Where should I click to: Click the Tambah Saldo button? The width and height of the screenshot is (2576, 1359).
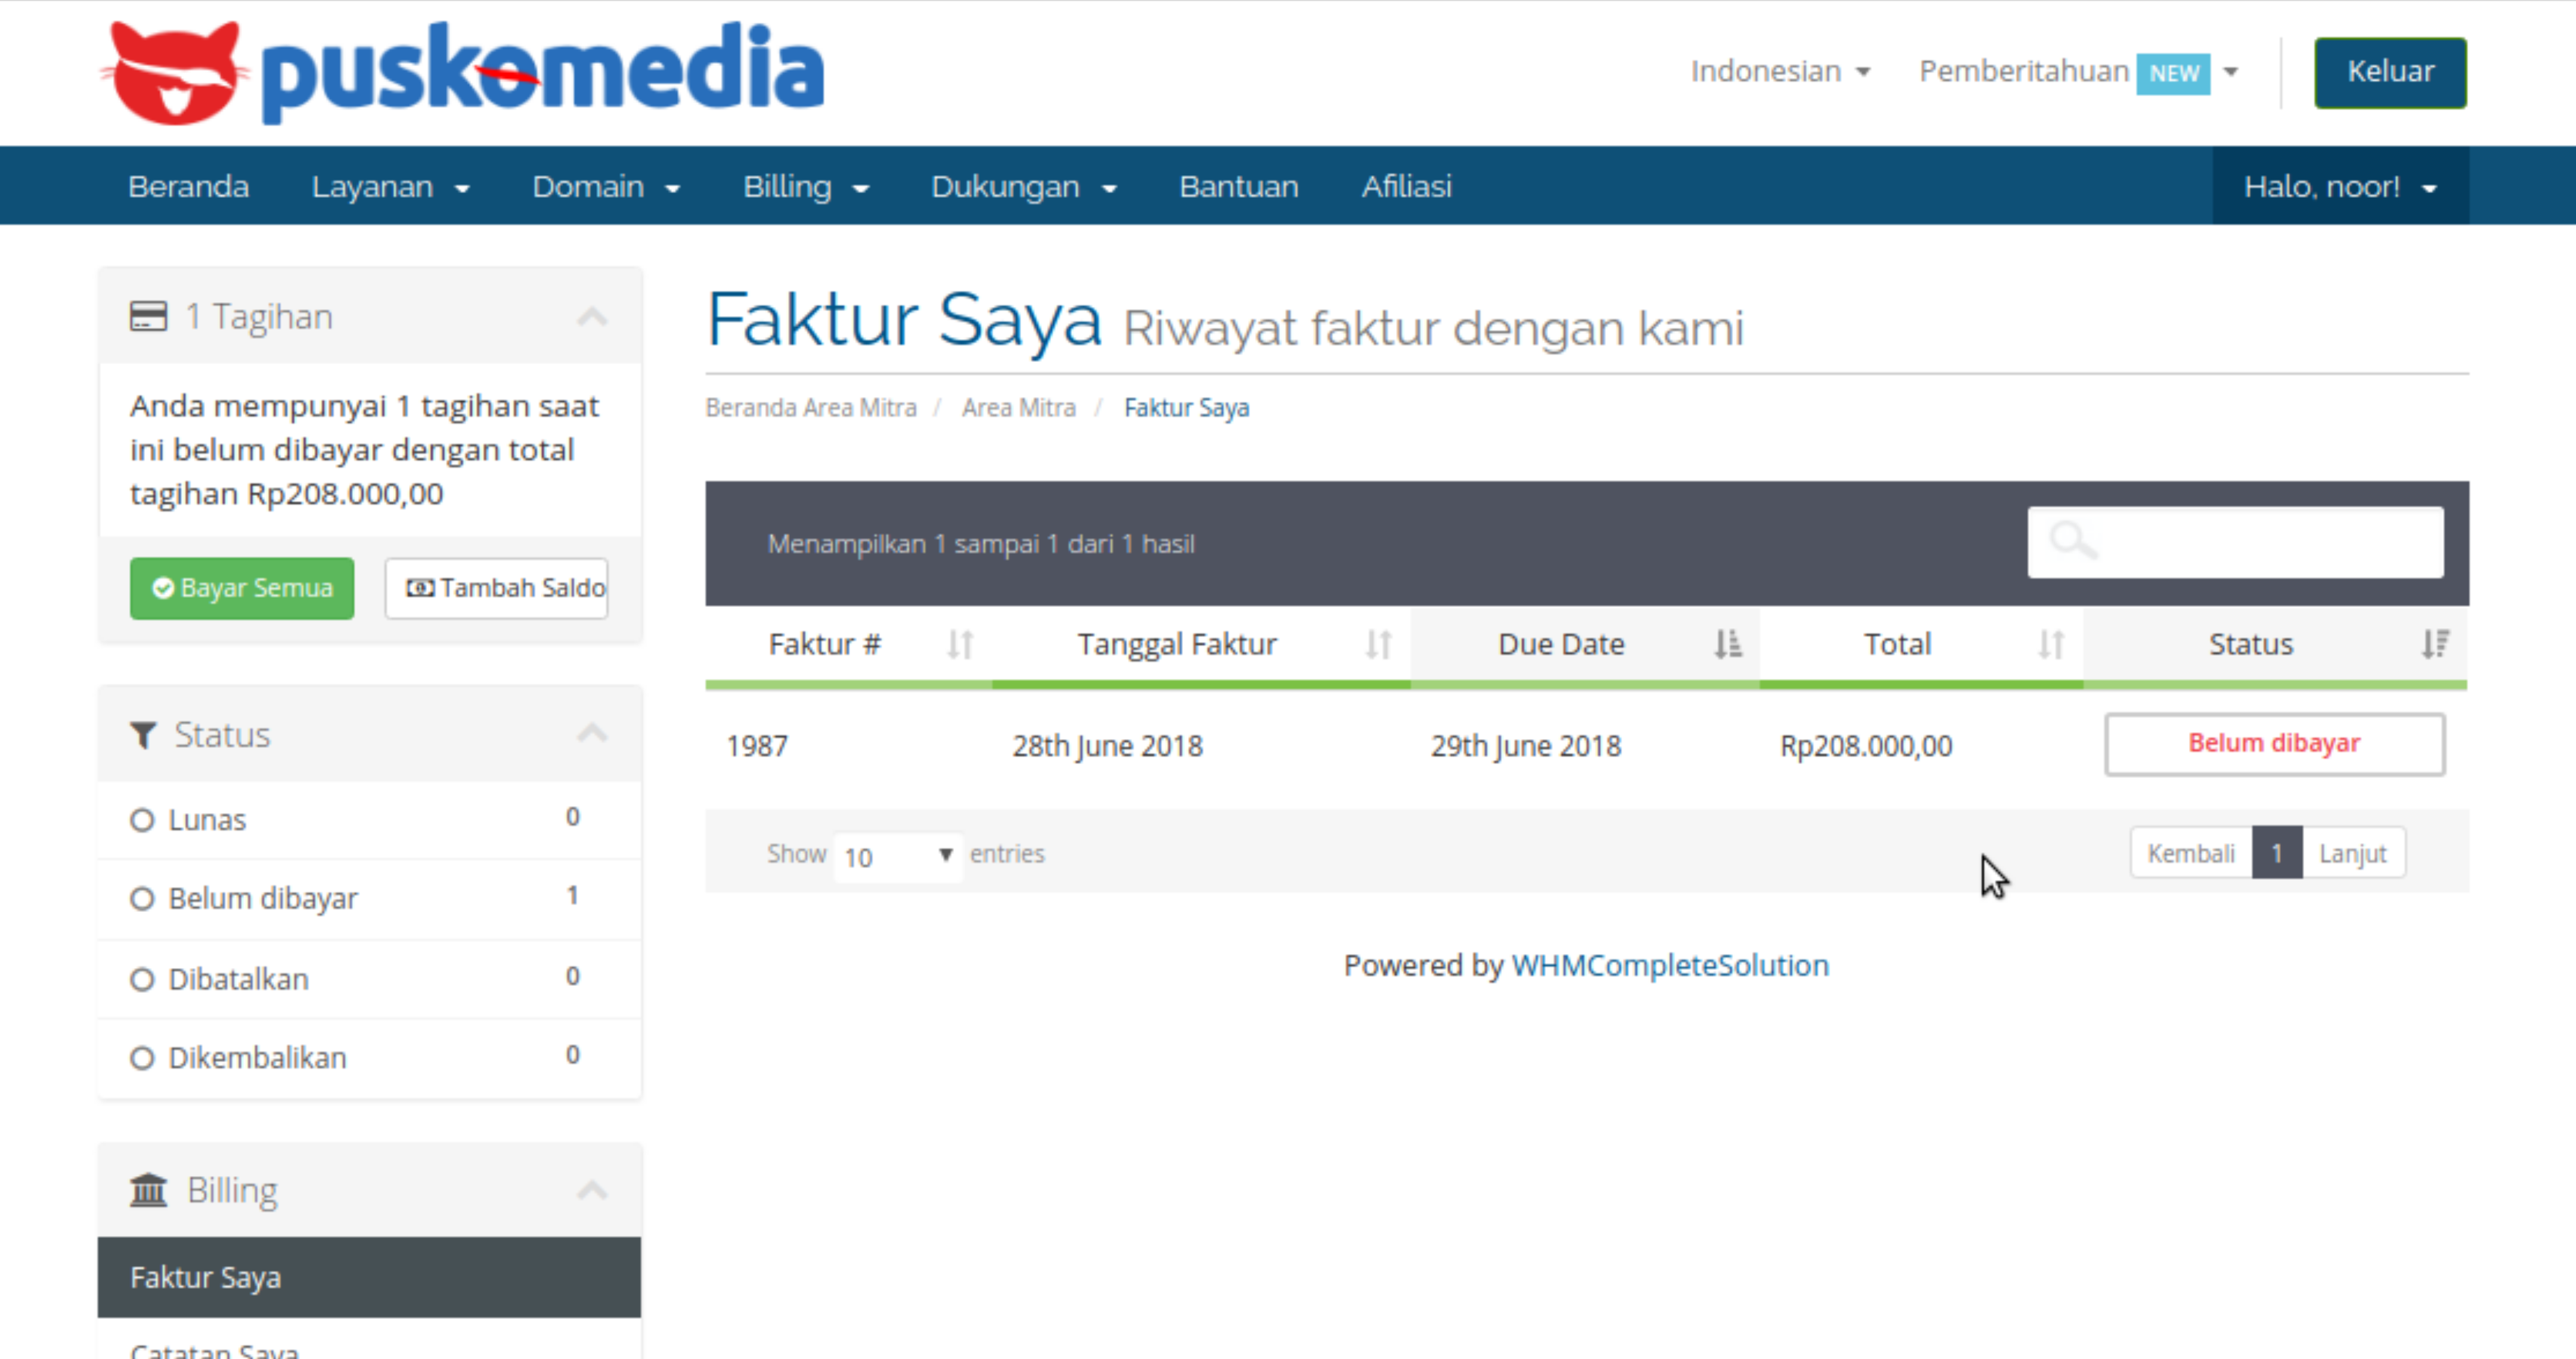(497, 588)
